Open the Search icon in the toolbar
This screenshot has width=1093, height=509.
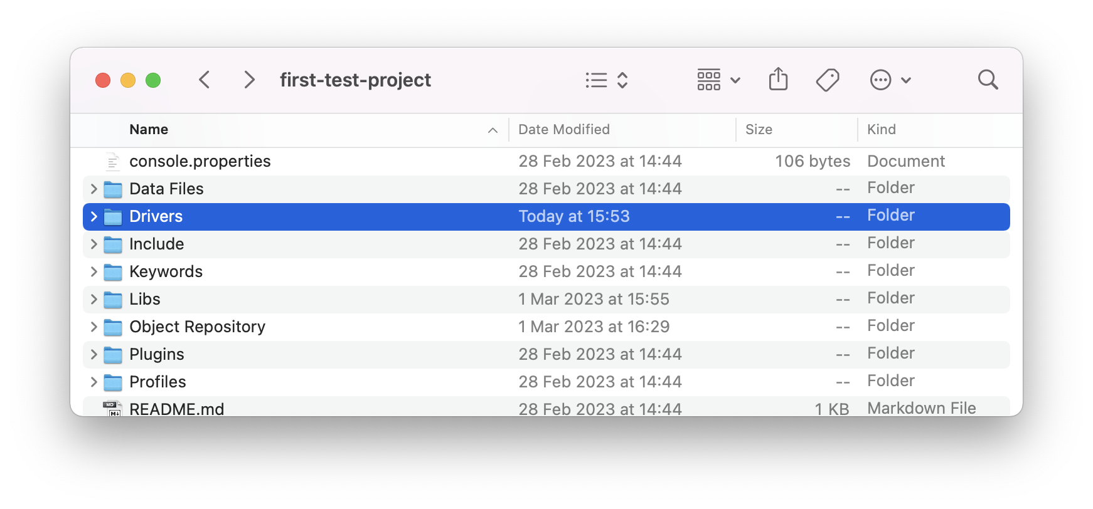[x=987, y=79]
